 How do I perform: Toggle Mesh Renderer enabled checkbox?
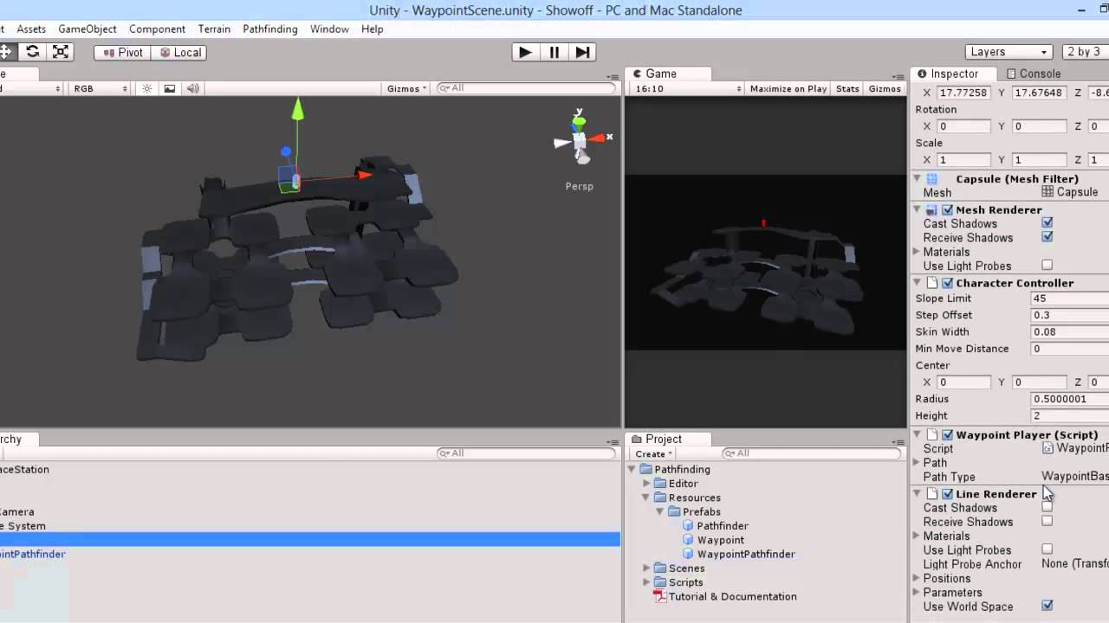click(x=948, y=209)
